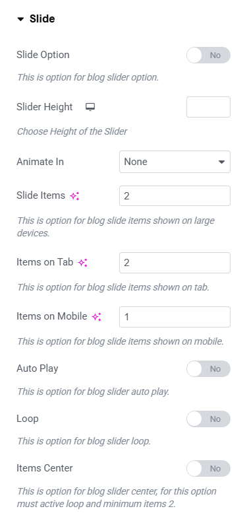Click the desktop device icon beside Slider Height

point(90,107)
